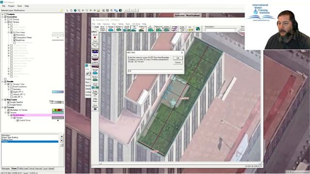This screenshot has height=174, width=310.
Task: Open the Storage Area editor in Editors column
Action: click(x=95, y=72)
